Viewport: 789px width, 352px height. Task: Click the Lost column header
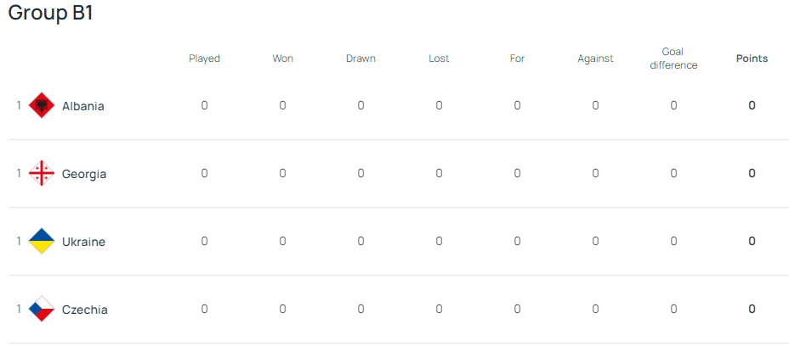[x=439, y=59]
